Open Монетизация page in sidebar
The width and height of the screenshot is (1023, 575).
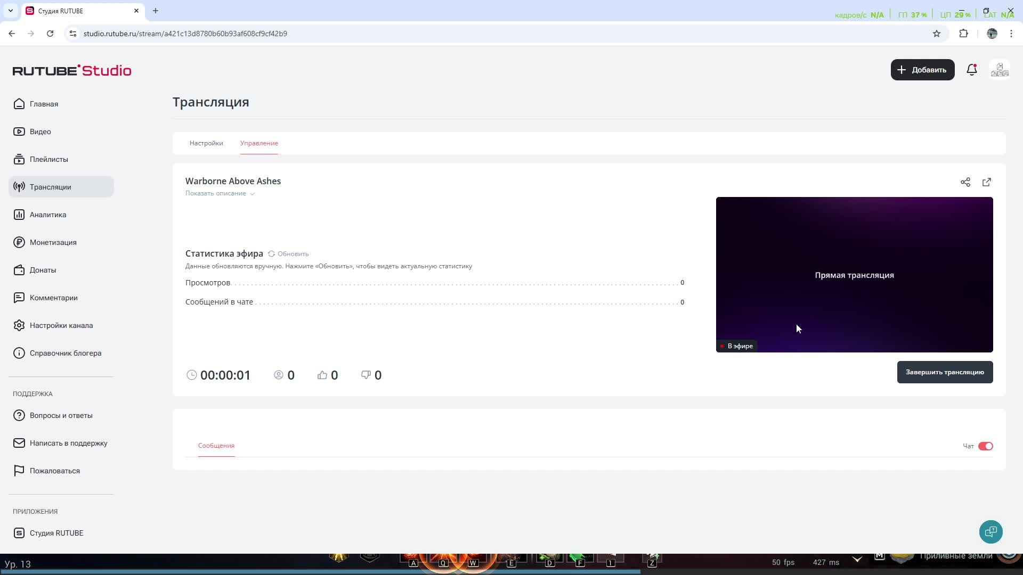pyautogui.click(x=53, y=242)
